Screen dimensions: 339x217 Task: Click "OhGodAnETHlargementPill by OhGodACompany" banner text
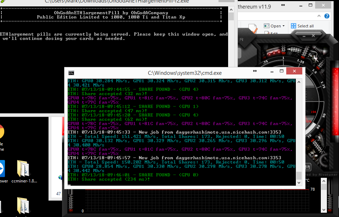pos(111,13)
